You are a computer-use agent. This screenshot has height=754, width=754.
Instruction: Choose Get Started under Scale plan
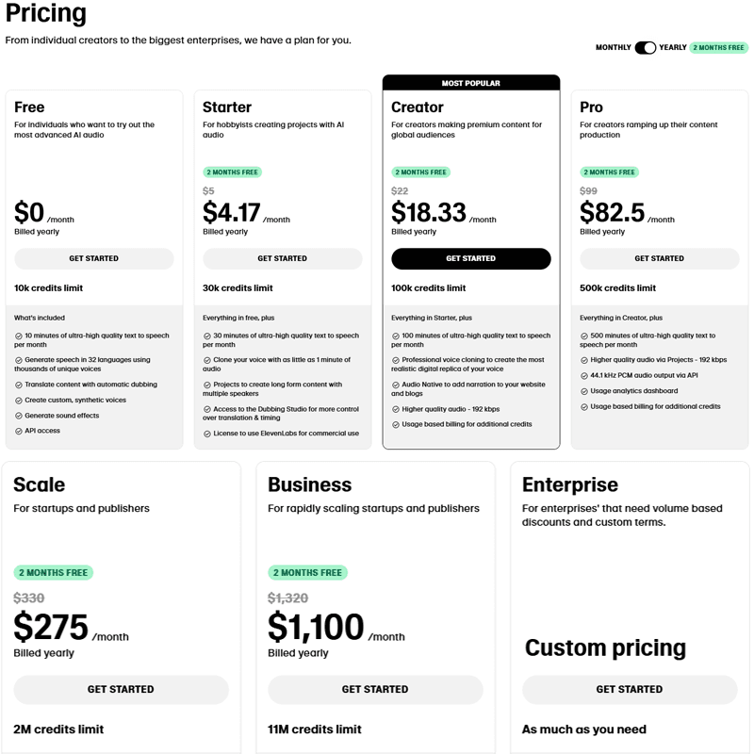coord(121,689)
